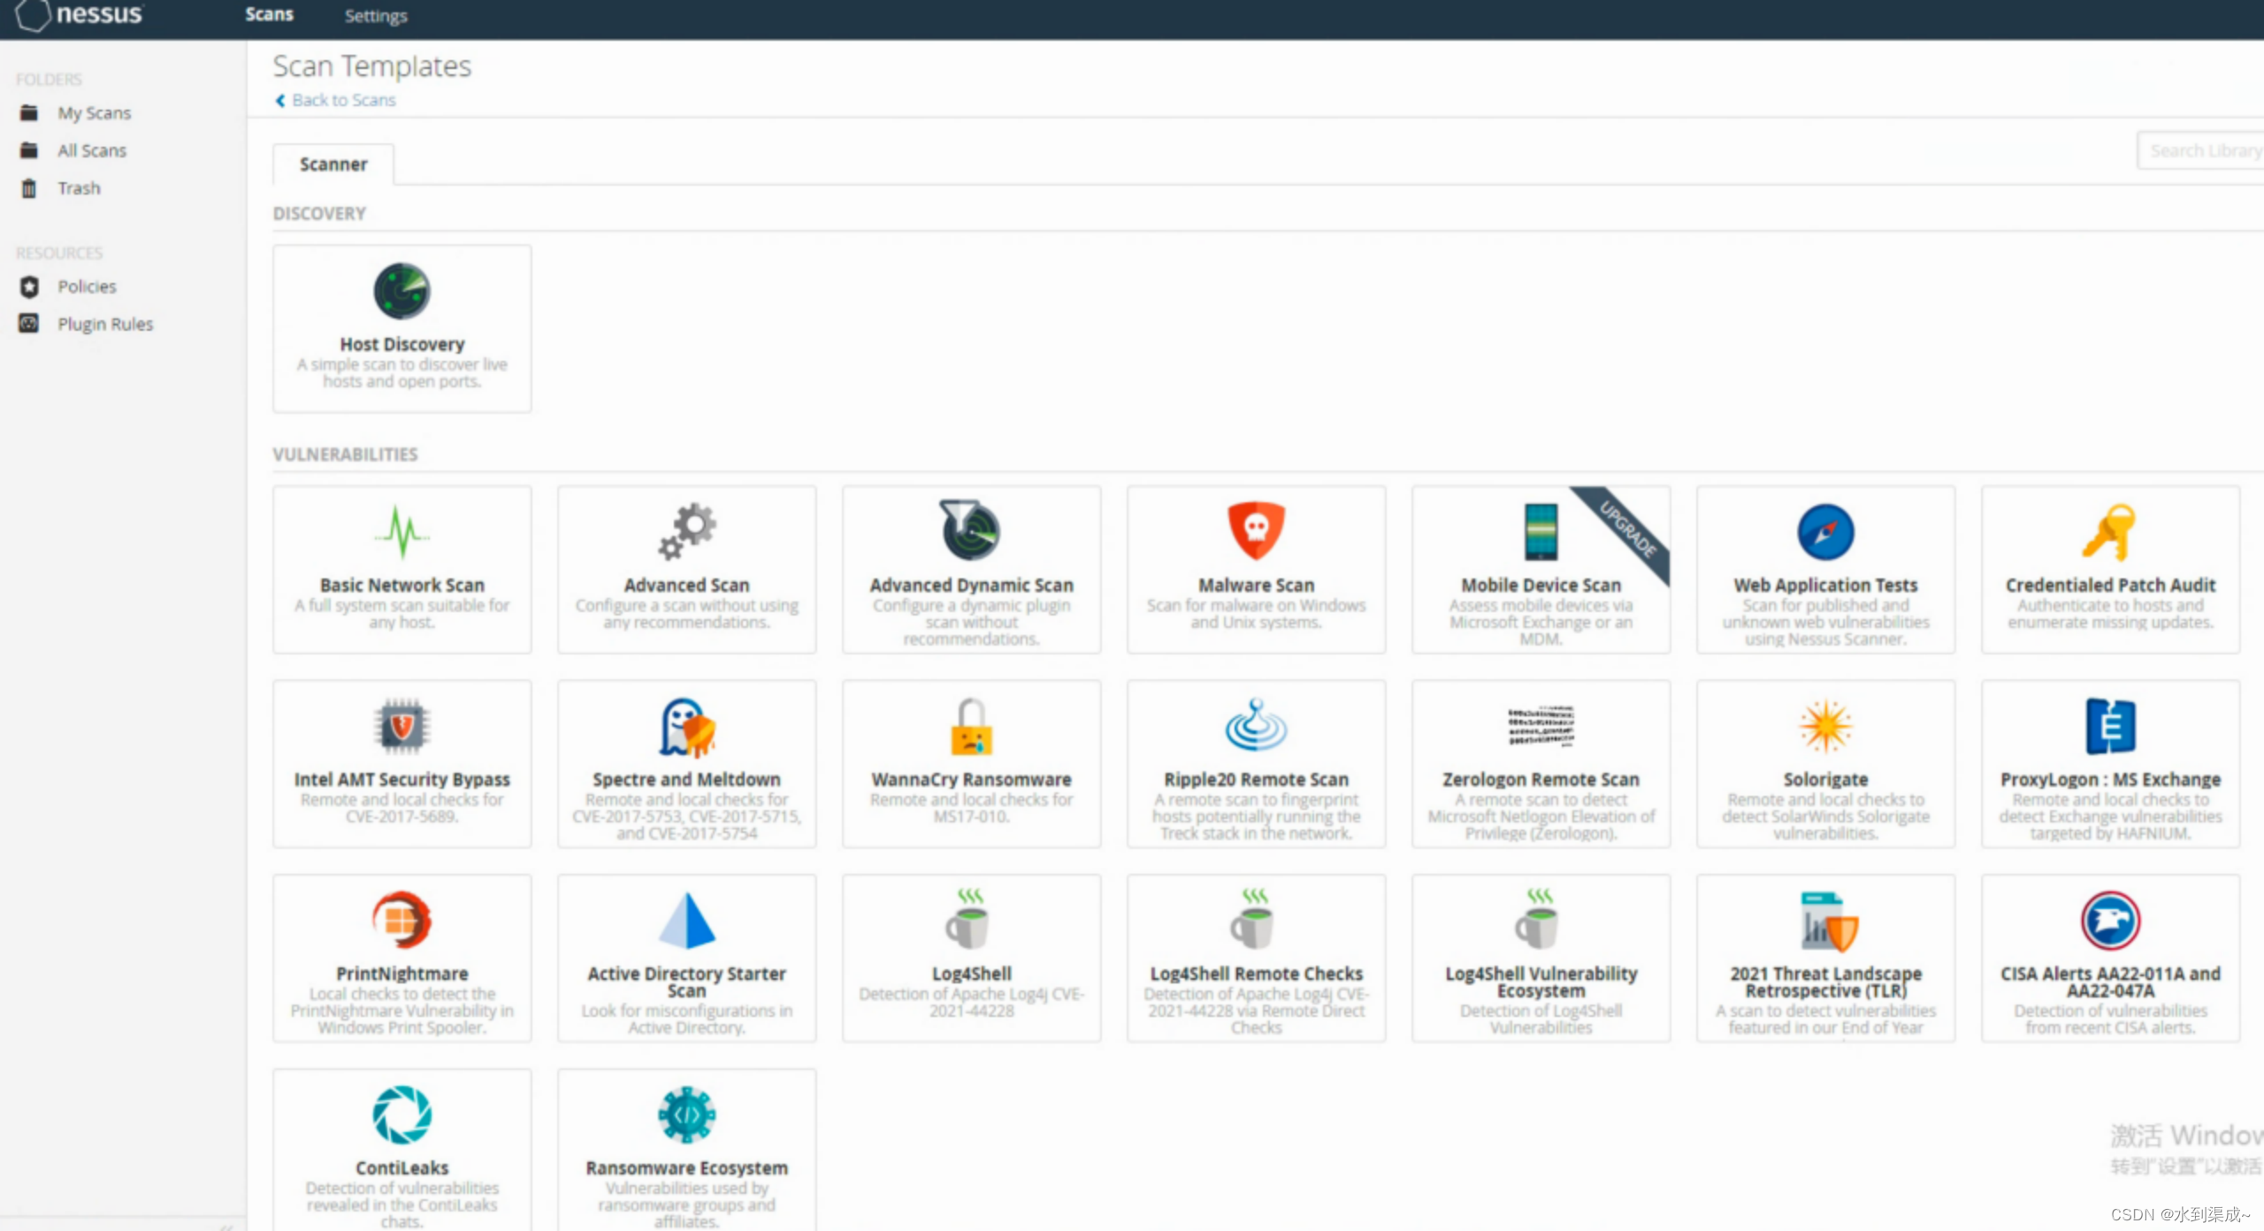Open the My Scans folder

(x=94, y=113)
